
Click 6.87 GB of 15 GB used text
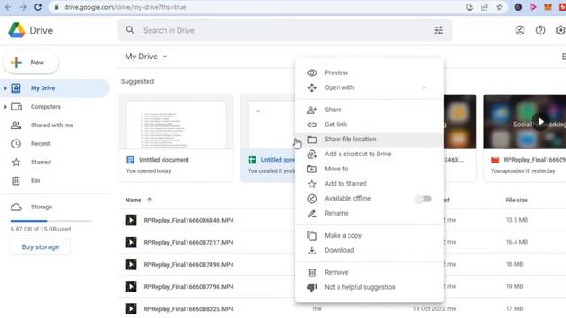(x=41, y=230)
